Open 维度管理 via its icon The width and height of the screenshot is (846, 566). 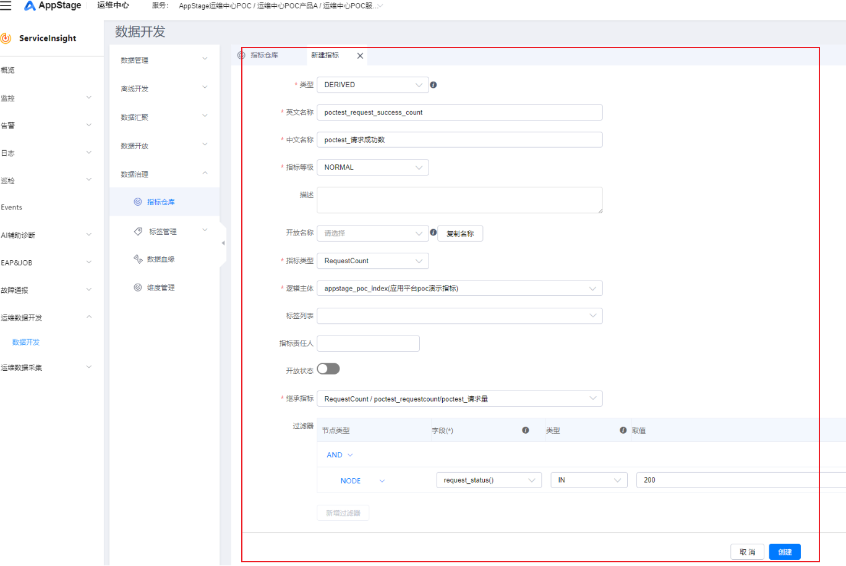click(x=138, y=287)
